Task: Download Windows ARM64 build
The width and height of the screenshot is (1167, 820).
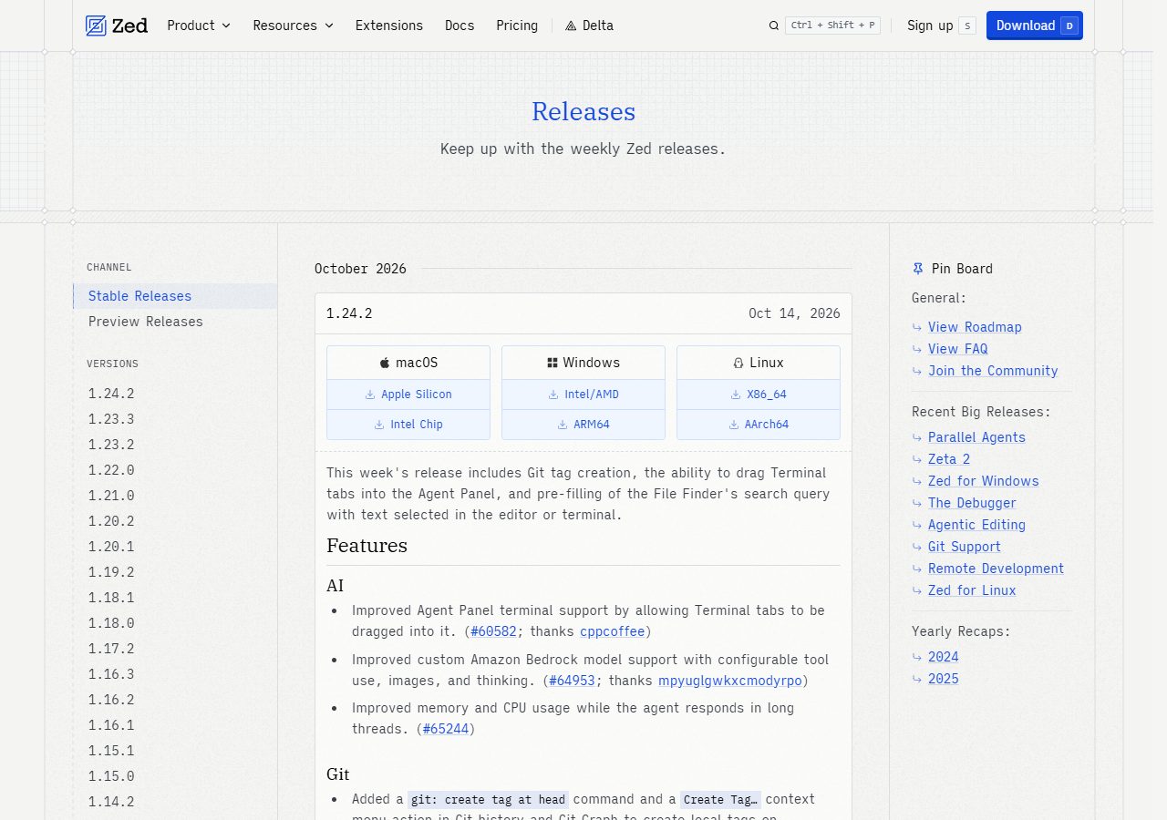Action: coord(583,425)
